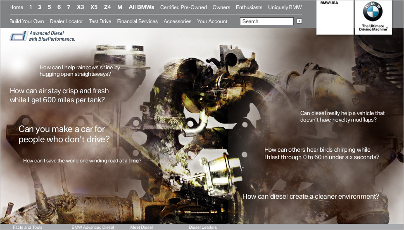Open Financial Services page
404x230 pixels.
click(137, 21)
